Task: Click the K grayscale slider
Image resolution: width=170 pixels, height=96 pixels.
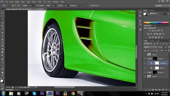Action: 155,14
